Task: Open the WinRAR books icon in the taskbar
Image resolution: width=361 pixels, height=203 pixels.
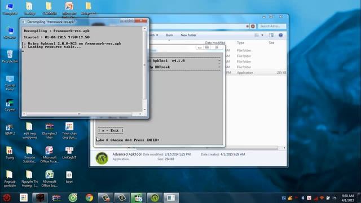Action: click(56, 198)
